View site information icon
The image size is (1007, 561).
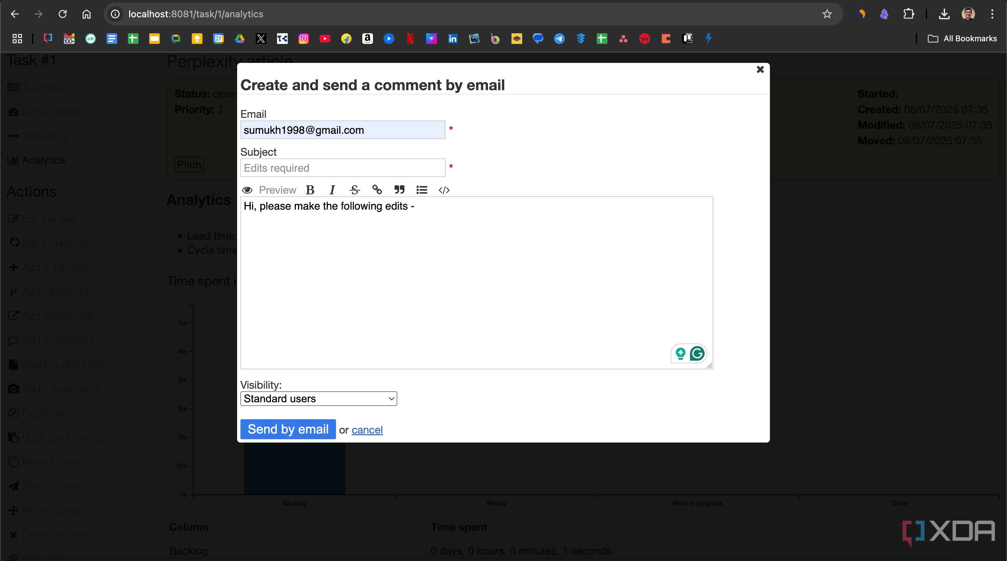[115, 14]
